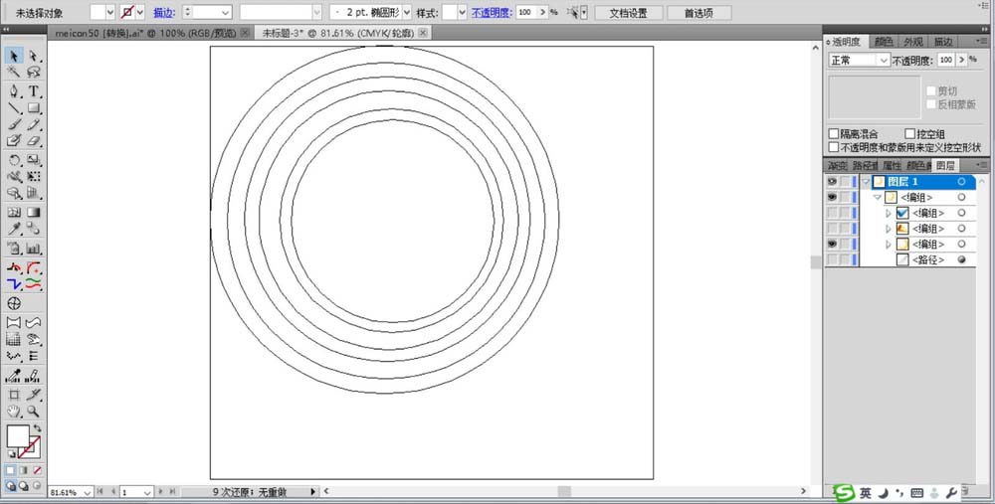Switch to the 描边 panel tab

943,42
